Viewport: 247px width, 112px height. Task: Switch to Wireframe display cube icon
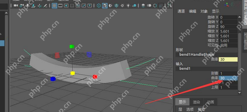99,6
